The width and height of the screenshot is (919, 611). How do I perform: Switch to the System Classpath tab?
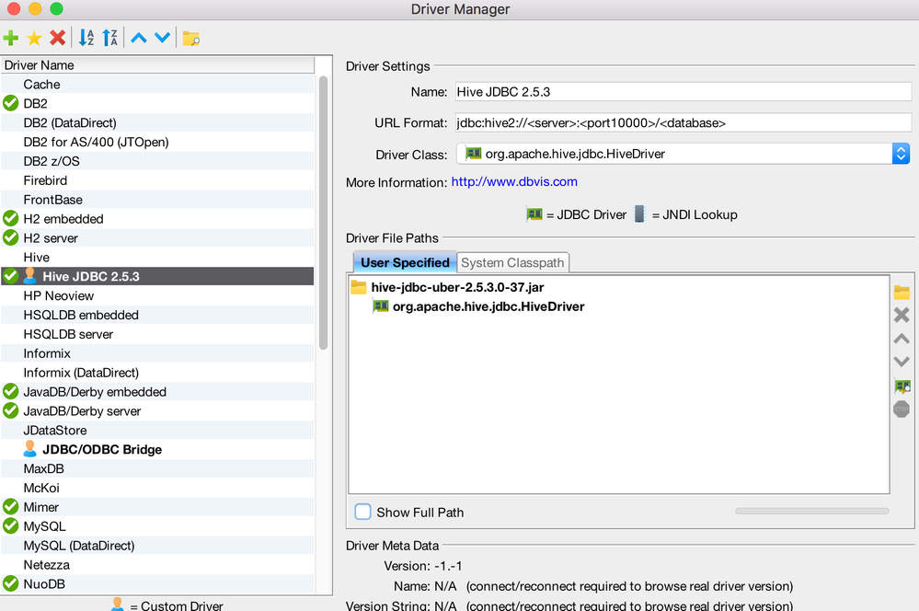tap(512, 262)
